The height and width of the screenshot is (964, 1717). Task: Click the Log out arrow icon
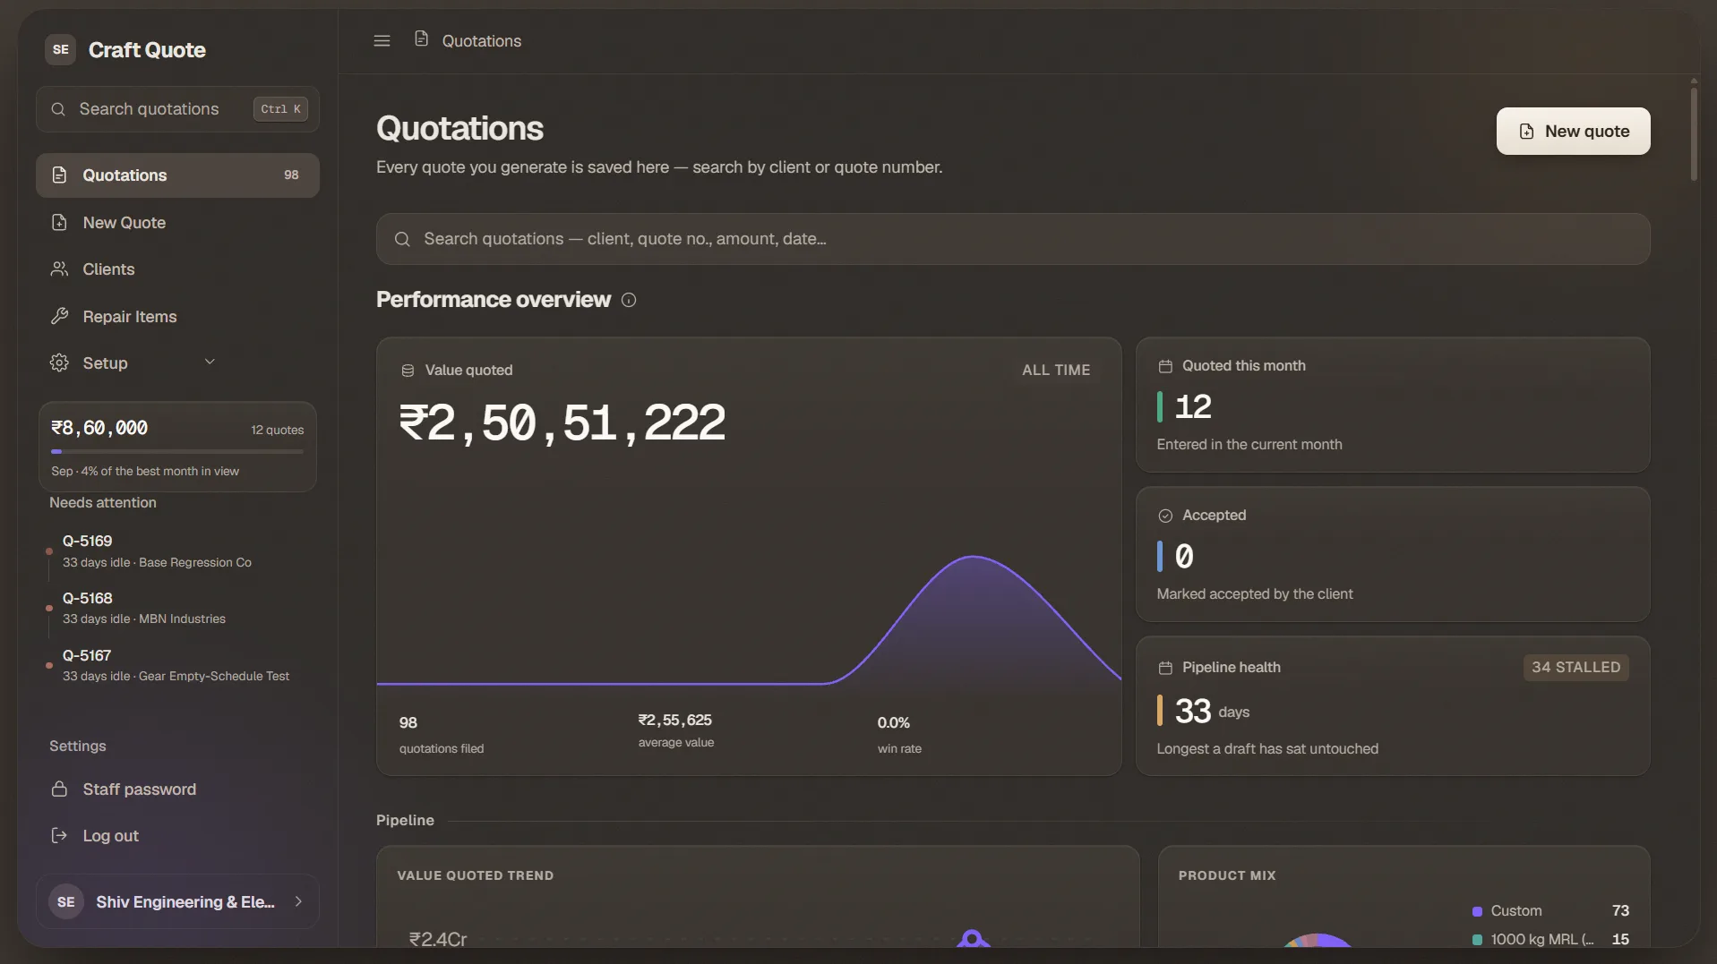[x=59, y=836]
